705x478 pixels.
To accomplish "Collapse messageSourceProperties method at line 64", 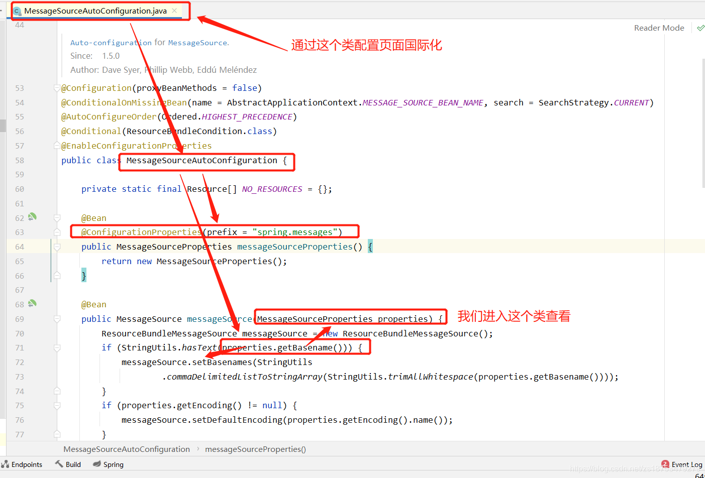I will (57, 247).
